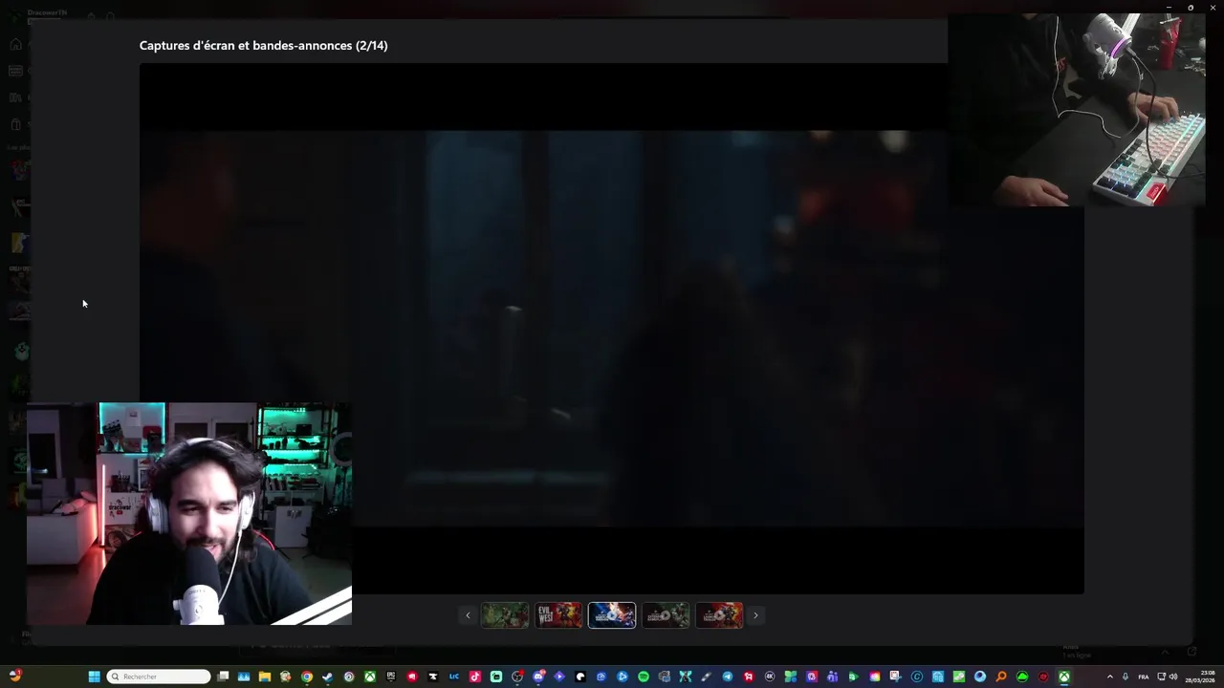Switch input language via FRA indicator

click(1144, 677)
